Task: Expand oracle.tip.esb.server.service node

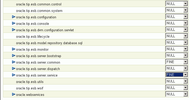Action: click(14, 75)
